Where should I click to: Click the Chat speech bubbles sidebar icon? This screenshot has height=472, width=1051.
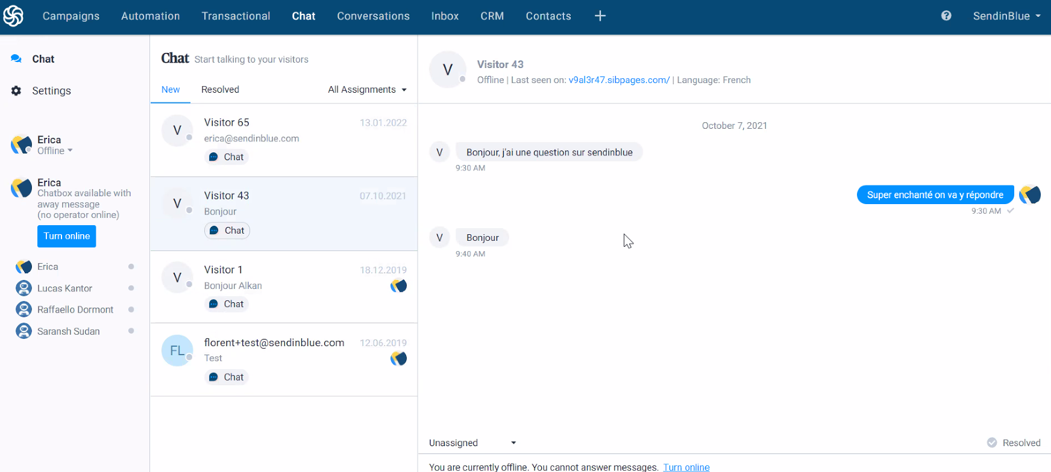point(16,58)
